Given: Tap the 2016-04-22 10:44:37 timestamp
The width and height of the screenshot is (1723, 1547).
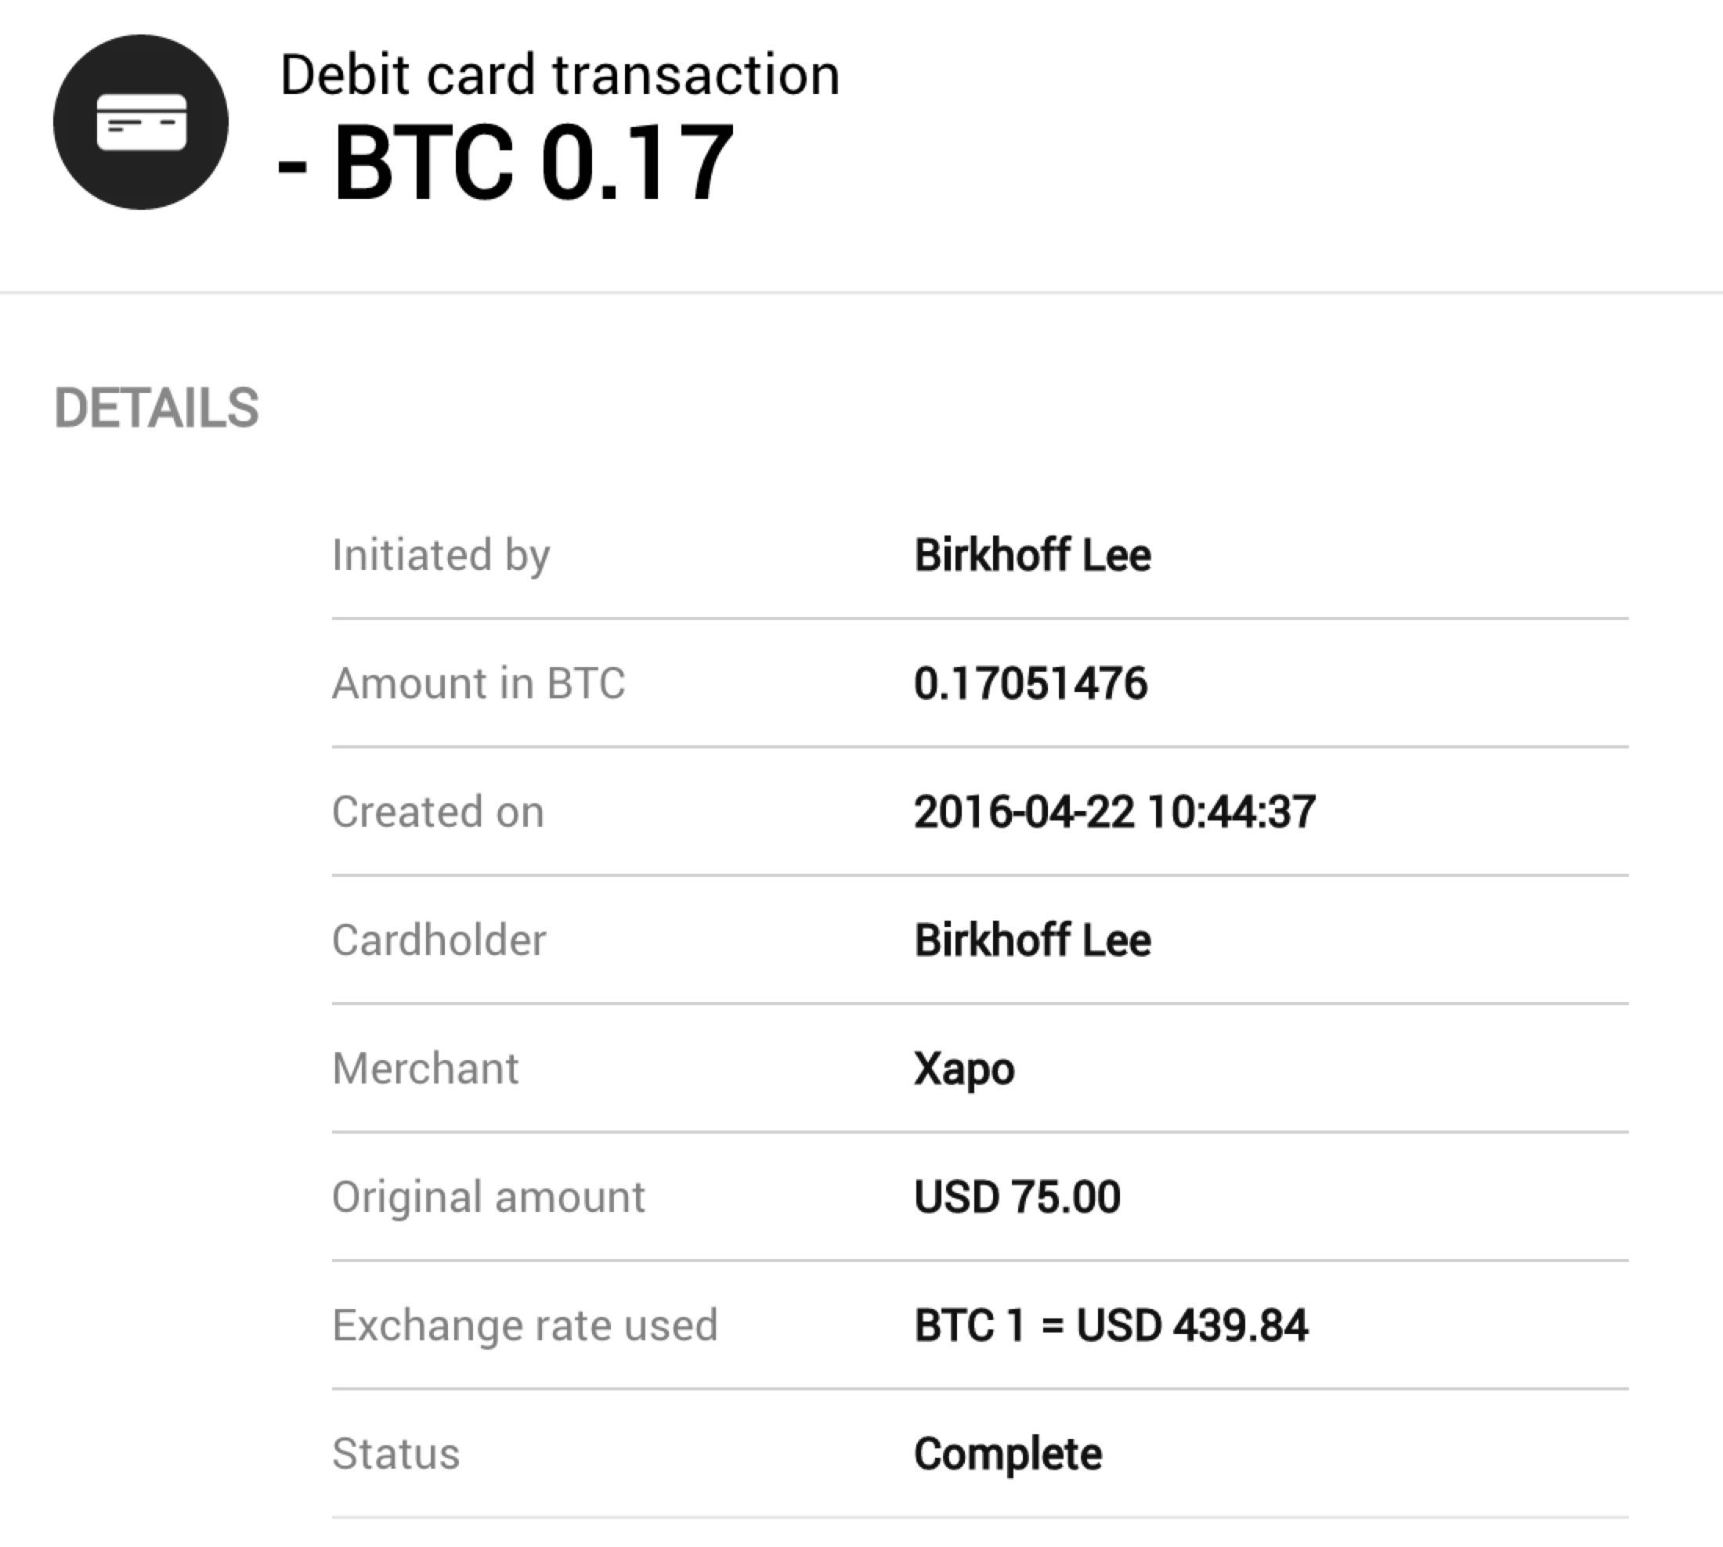Looking at the screenshot, I should pos(1115,812).
